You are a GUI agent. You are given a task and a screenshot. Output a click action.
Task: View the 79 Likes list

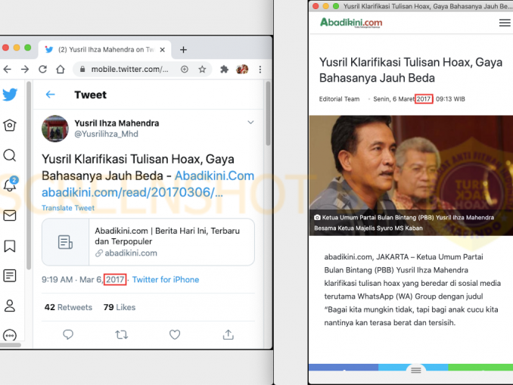(x=120, y=307)
